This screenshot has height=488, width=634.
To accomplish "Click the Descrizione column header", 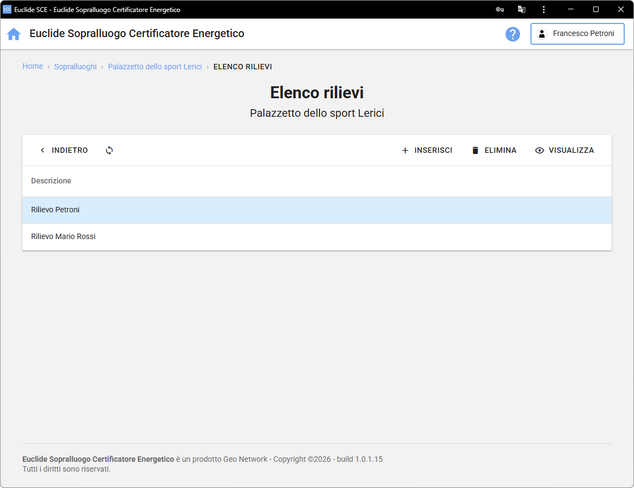I will tap(51, 181).
